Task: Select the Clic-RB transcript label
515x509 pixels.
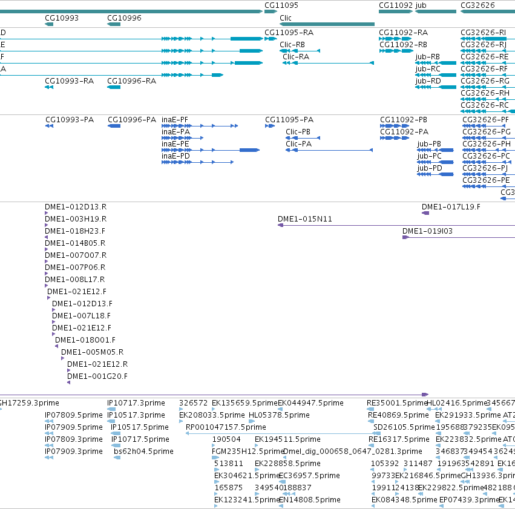Action: (292, 45)
